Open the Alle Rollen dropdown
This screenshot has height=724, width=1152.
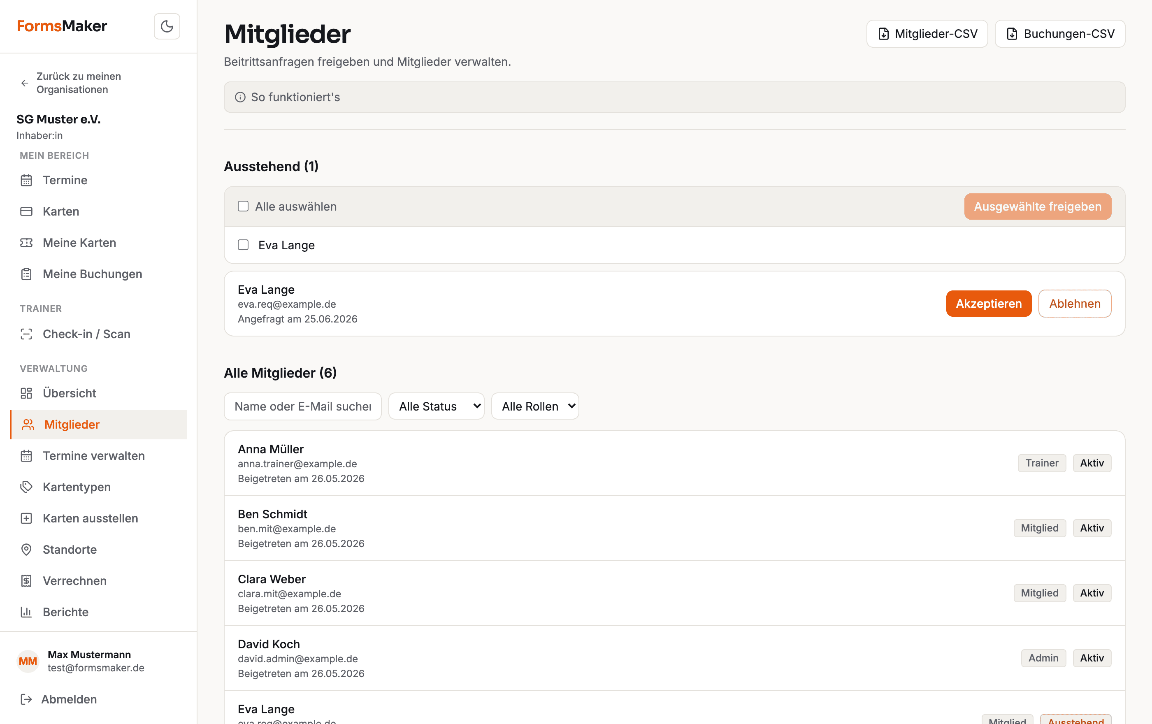[535, 406]
